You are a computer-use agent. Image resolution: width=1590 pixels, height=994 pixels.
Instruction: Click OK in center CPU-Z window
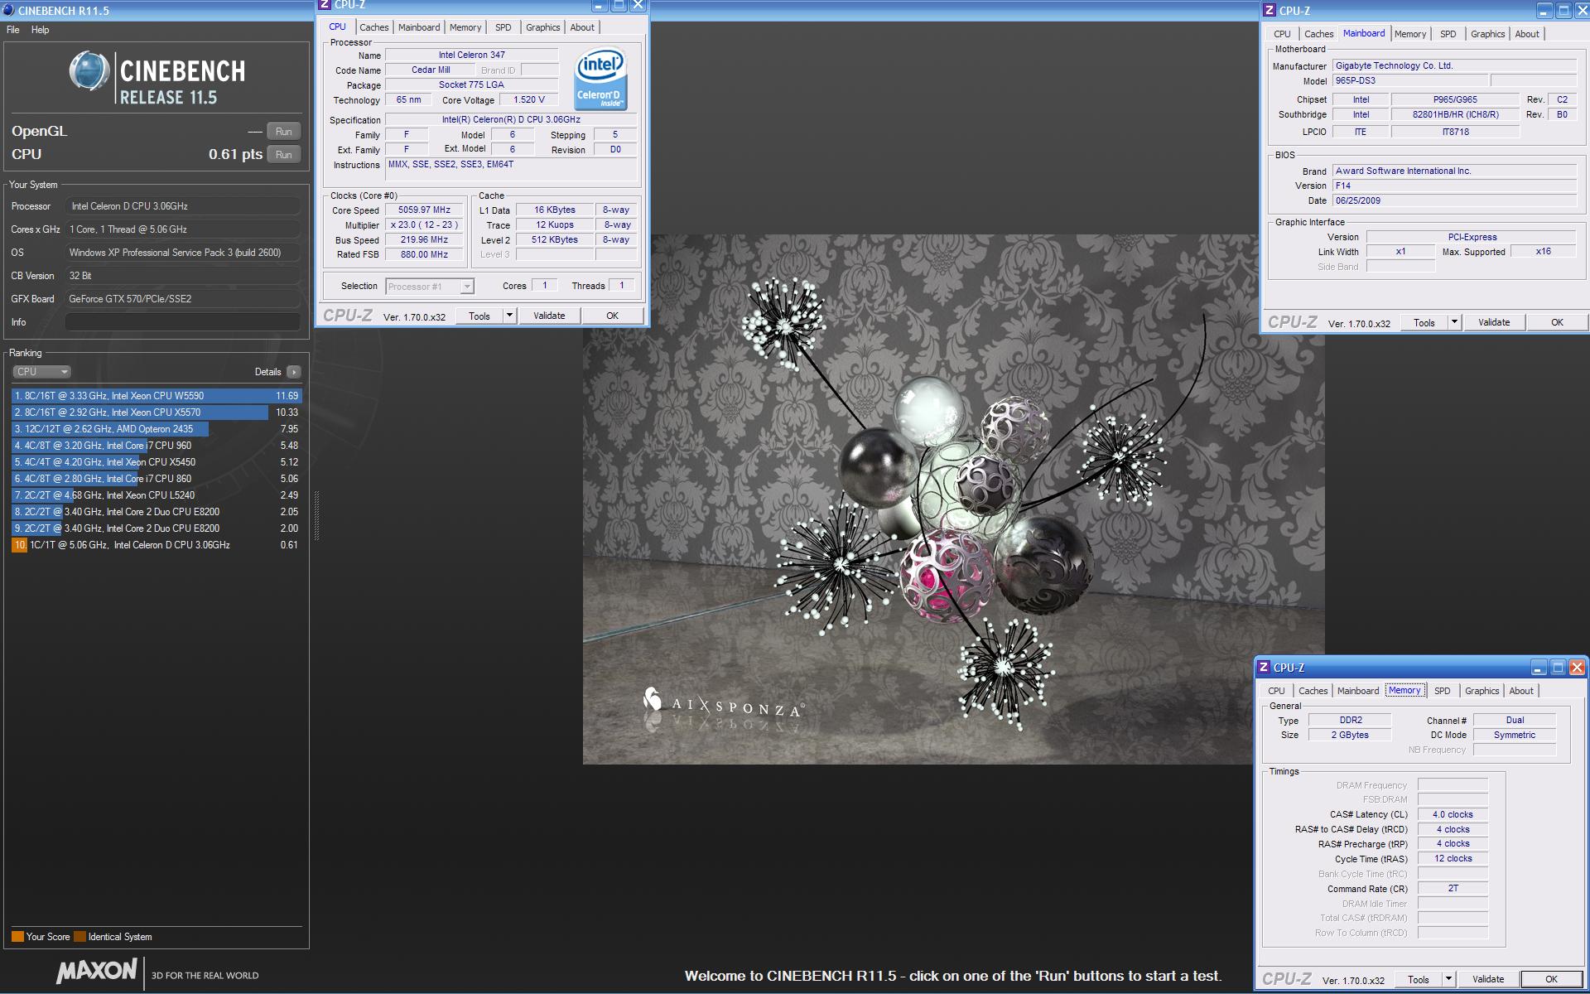click(x=612, y=316)
